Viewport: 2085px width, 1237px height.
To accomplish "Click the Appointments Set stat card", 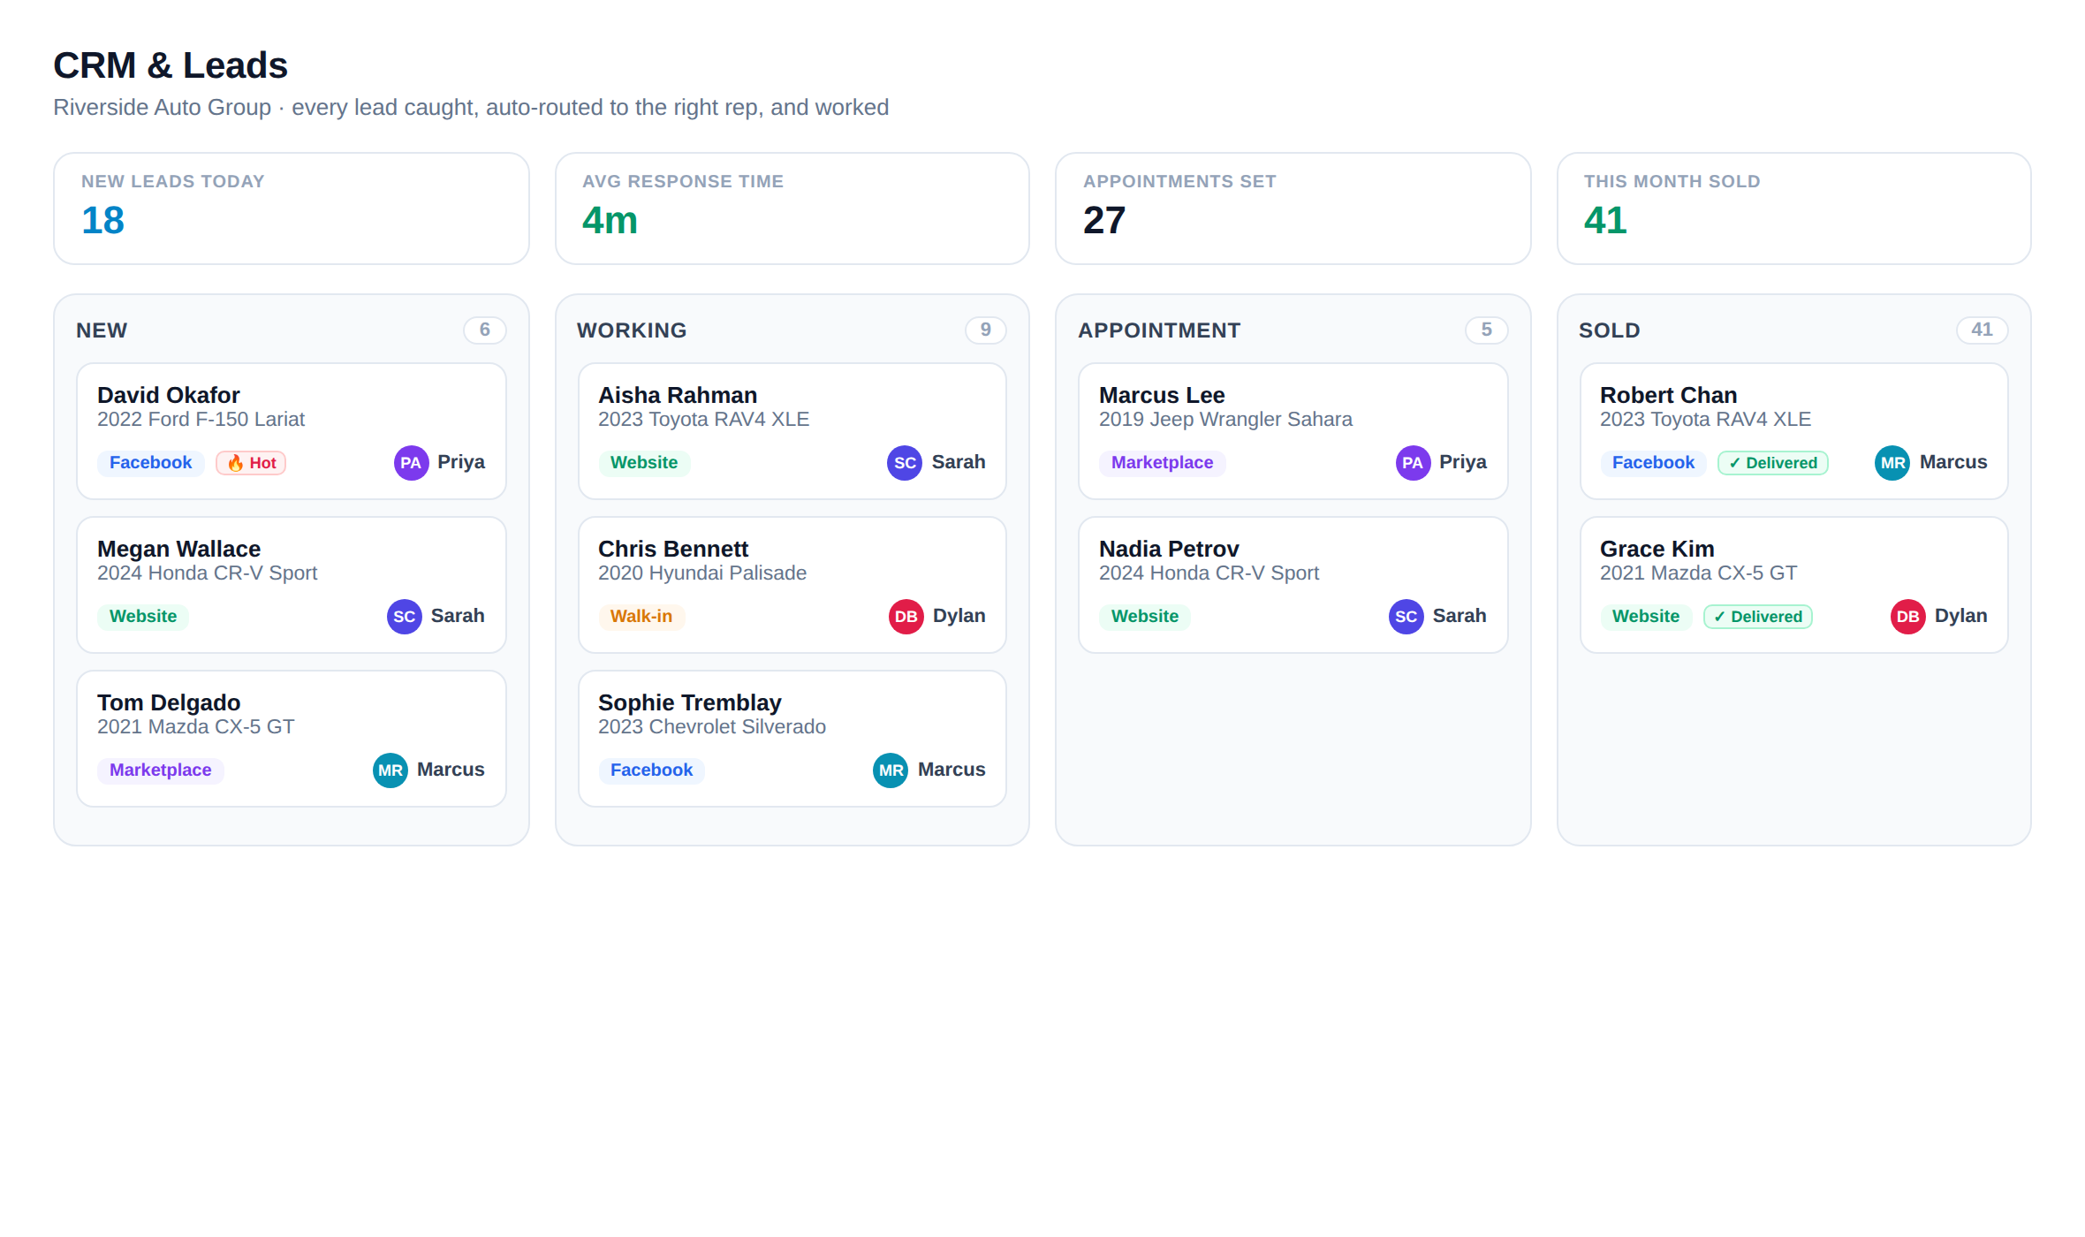I will pos(1293,209).
